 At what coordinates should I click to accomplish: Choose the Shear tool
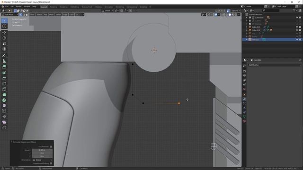[x=4, y=122]
